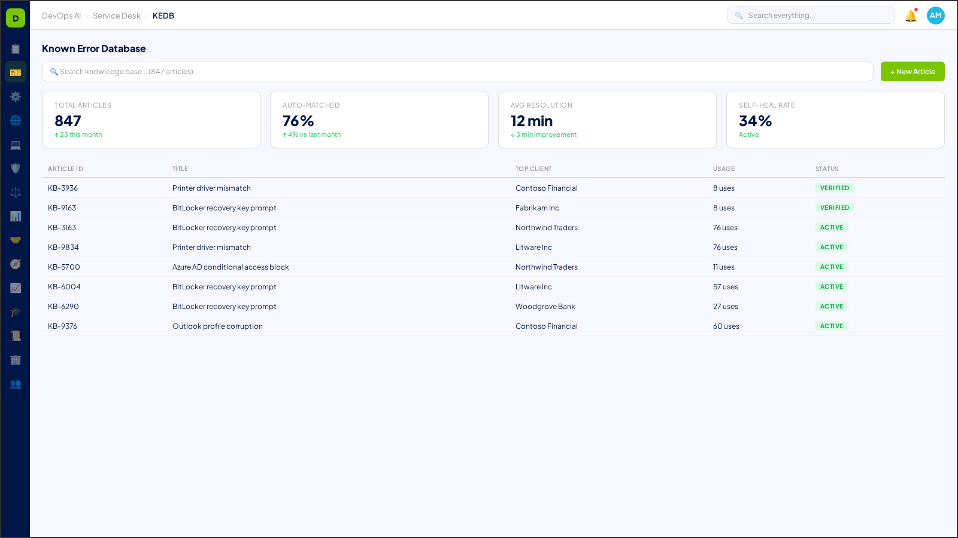This screenshot has height=538, width=958.
Task: Select the security shield icon
Action: [16, 168]
